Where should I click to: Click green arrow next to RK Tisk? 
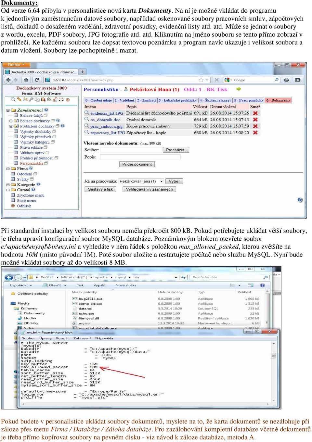(239, 89)
